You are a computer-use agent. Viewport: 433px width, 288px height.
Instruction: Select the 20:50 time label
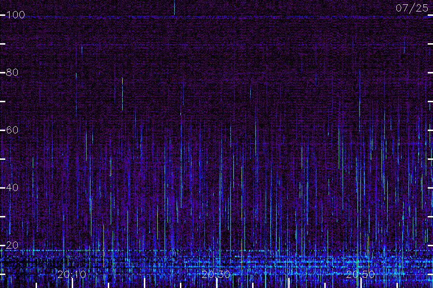click(360, 275)
